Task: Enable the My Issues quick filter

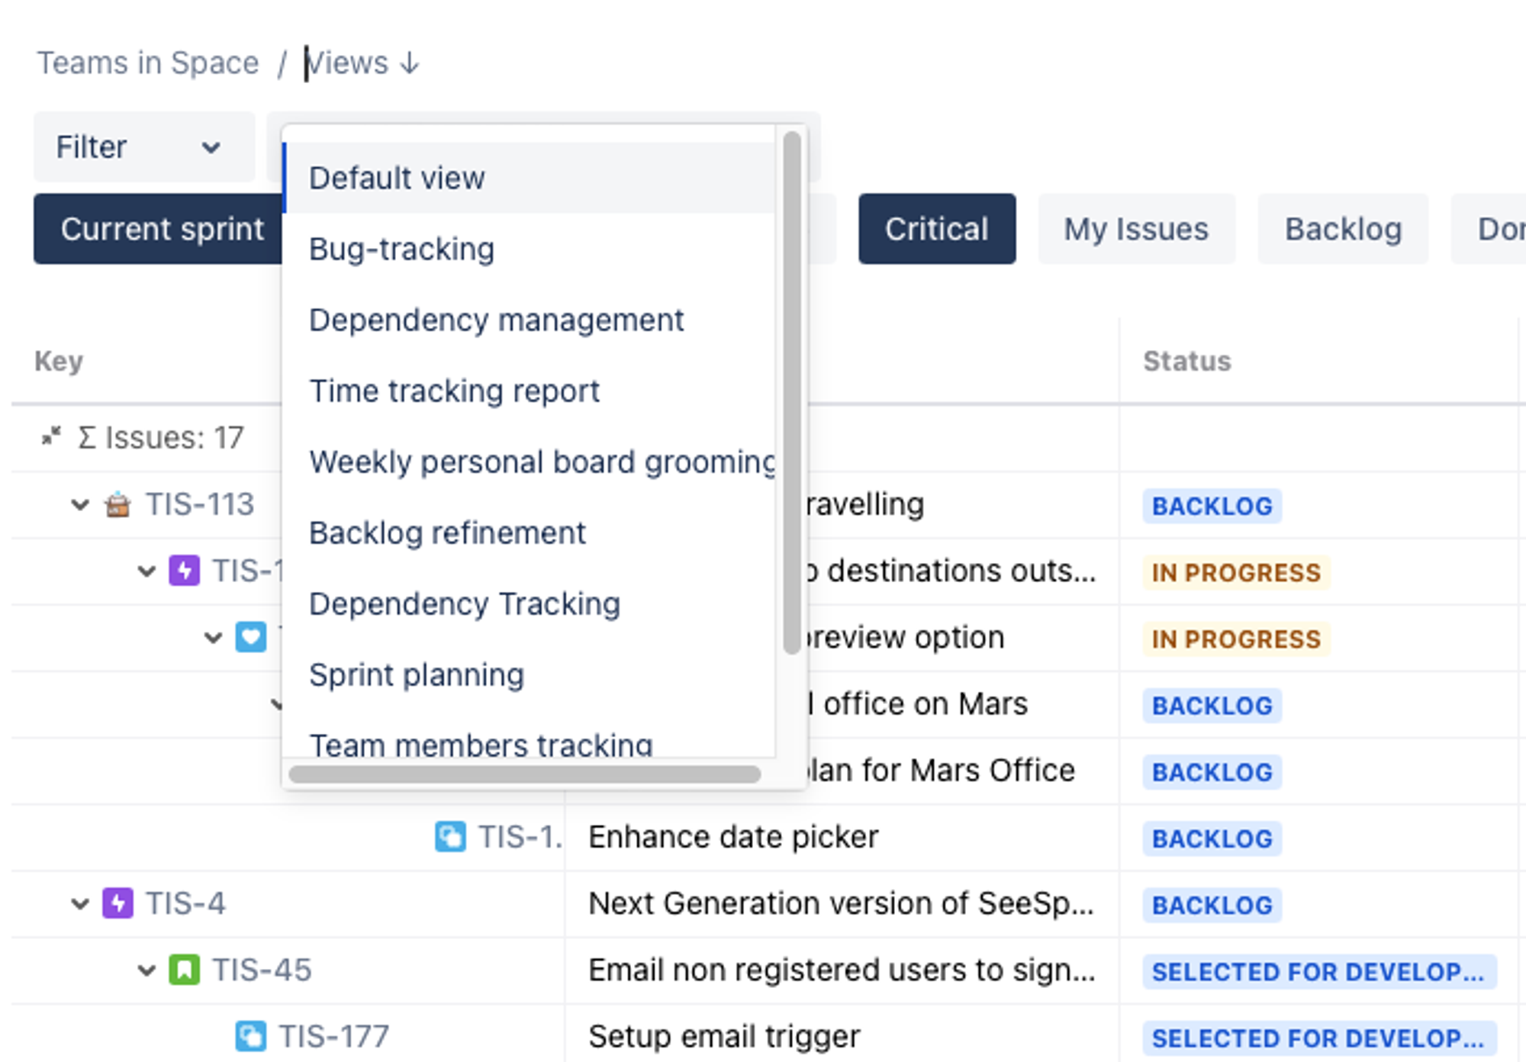Action: click(1135, 229)
